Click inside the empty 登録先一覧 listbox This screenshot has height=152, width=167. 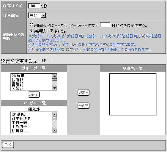(133, 95)
